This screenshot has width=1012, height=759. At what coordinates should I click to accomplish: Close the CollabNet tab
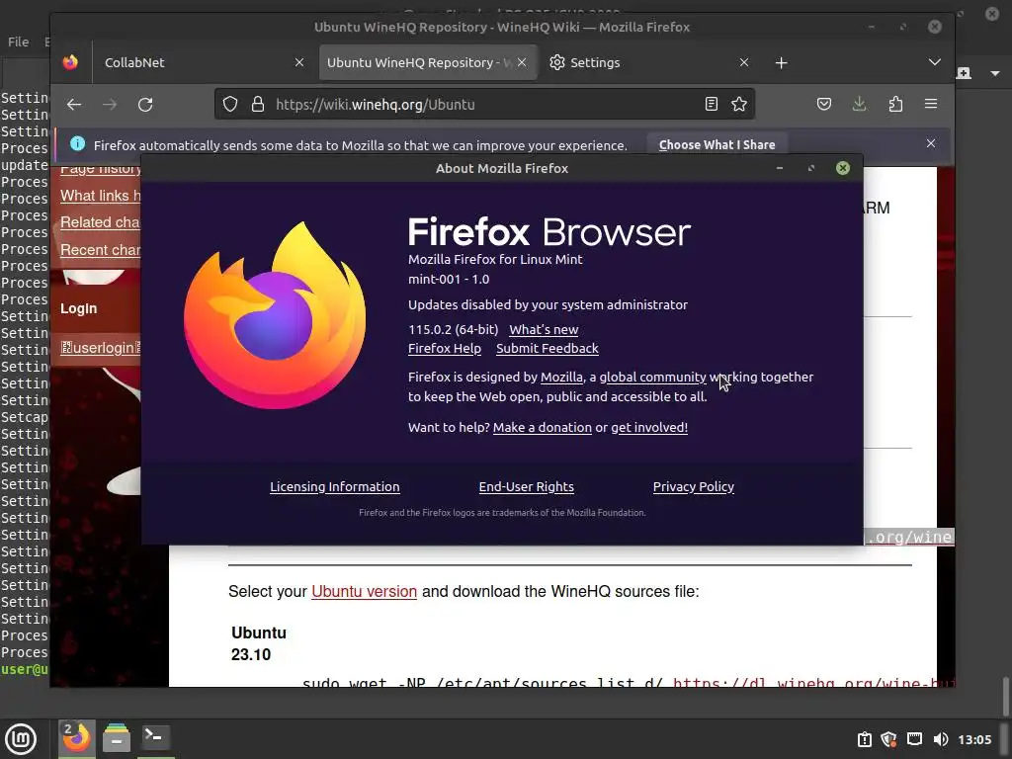pyautogui.click(x=299, y=62)
